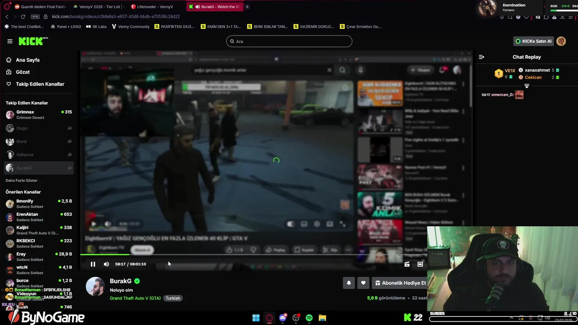Image resolution: width=578 pixels, height=325 pixels.
Task: Click the Ara search field
Action: (289, 41)
